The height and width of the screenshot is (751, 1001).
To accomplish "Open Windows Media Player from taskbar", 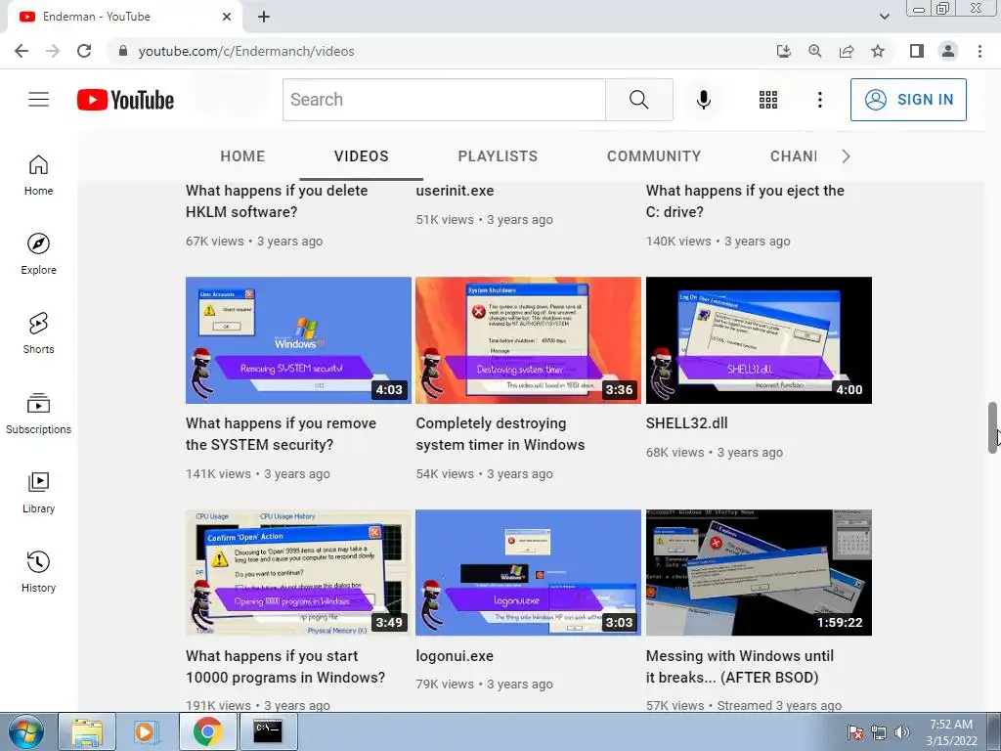I will 145,731.
